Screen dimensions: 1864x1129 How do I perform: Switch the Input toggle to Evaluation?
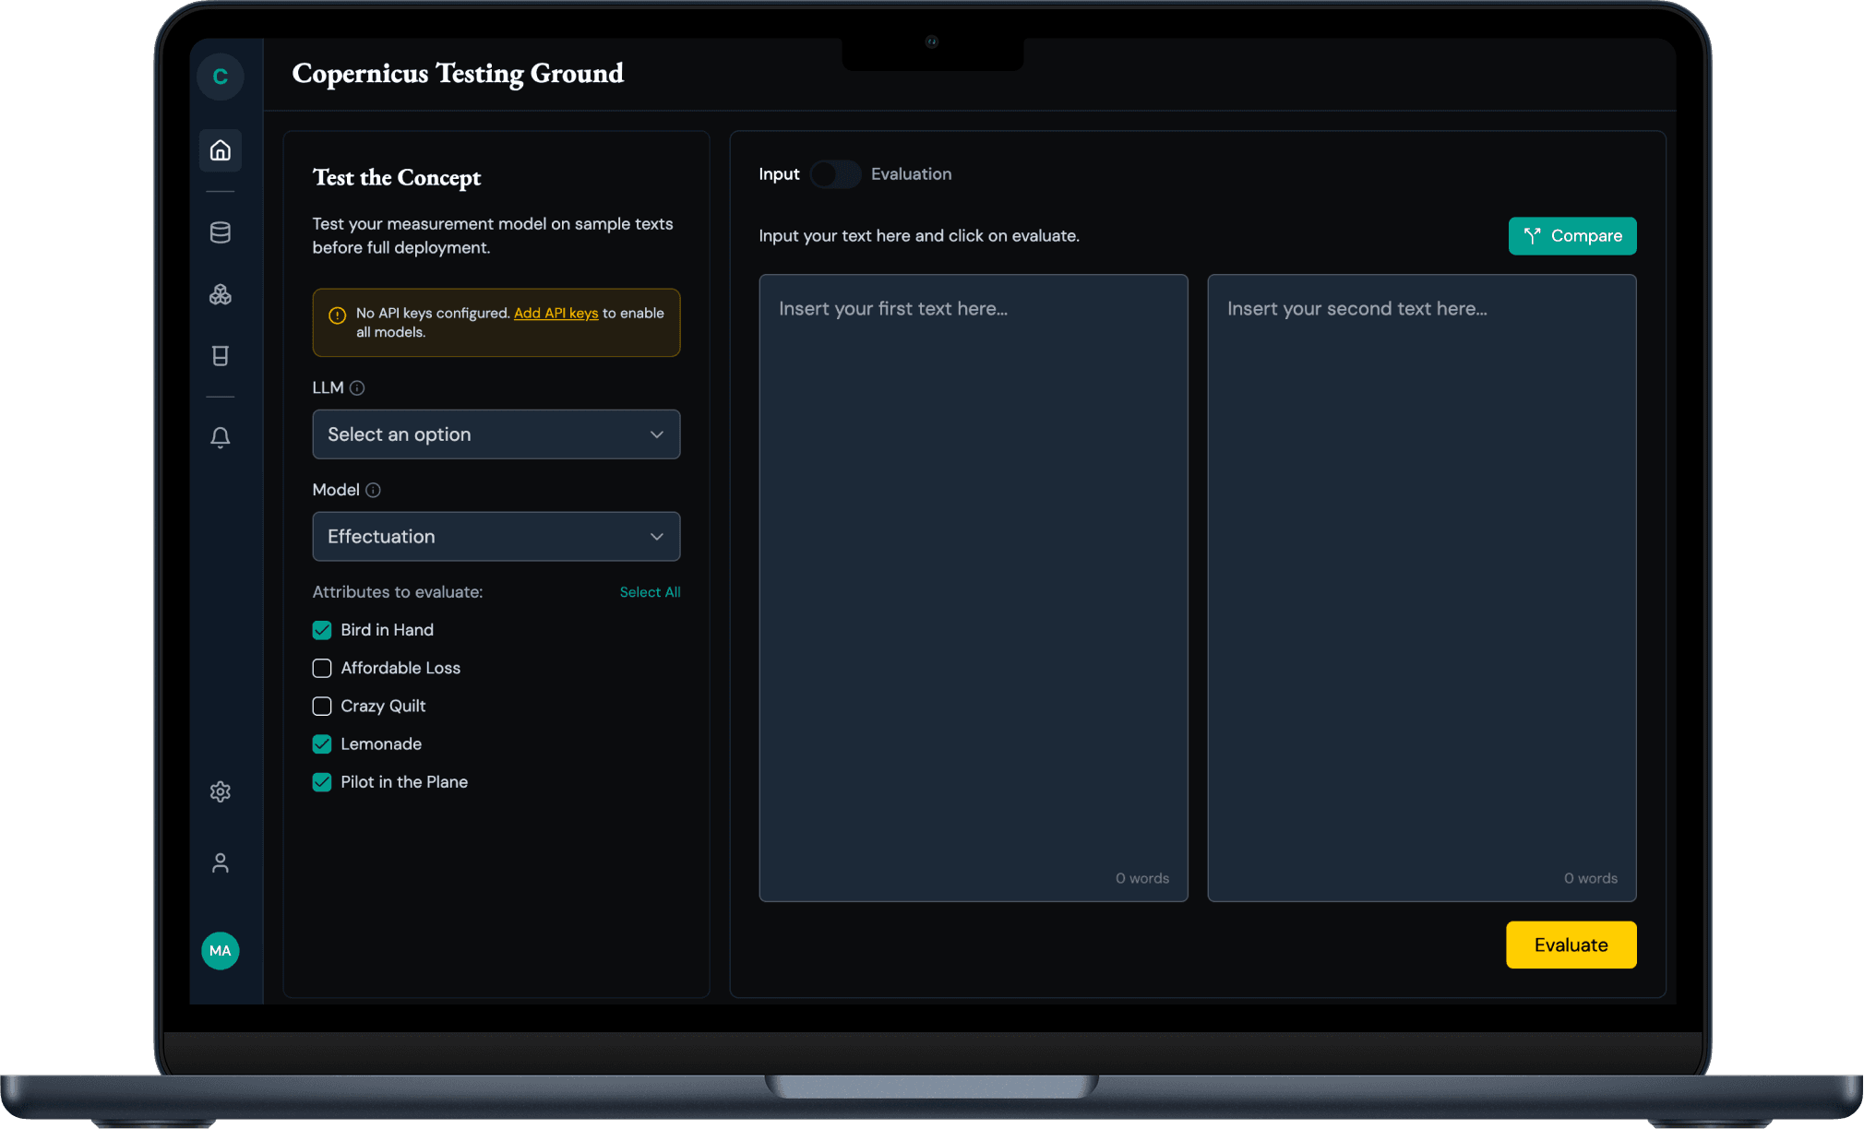click(835, 174)
